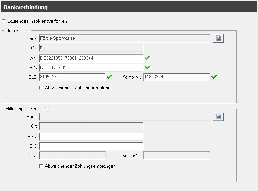Enable Laufendes Insolvenzverfahren checkbox
The width and height of the screenshot is (258, 191).
click(4, 21)
